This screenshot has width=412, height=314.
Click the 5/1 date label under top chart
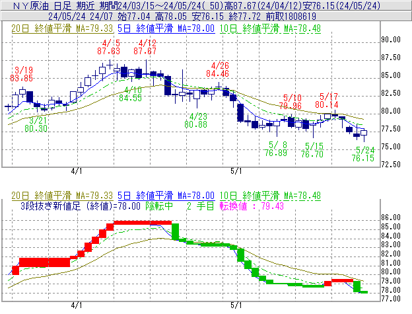236,171
